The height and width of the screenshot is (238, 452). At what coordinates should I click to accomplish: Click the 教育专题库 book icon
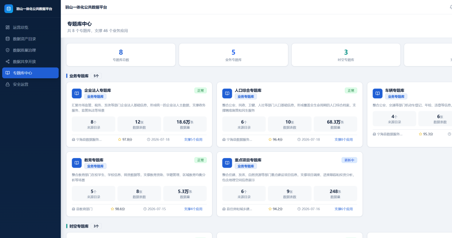77,163
